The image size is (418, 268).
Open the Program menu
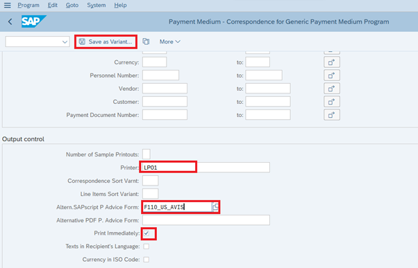coord(28,6)
